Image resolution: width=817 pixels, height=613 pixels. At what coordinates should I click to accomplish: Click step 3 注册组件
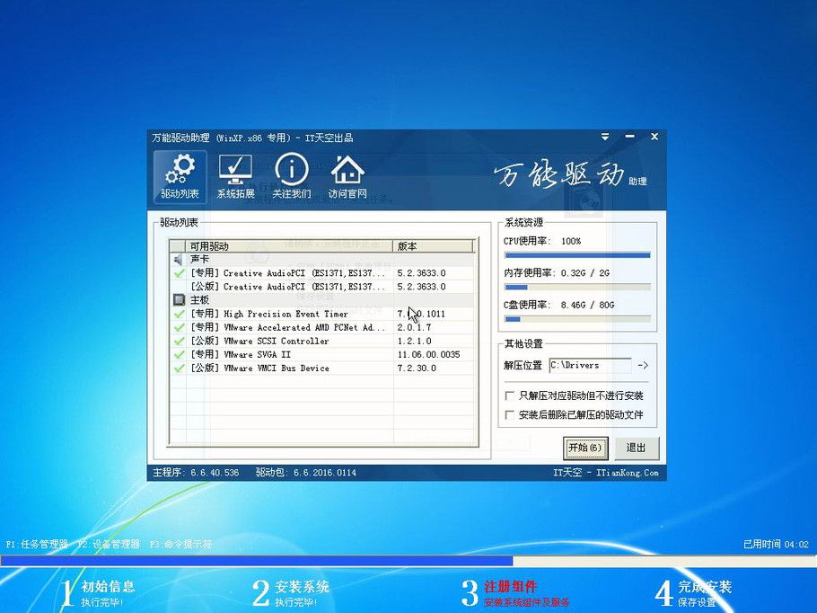[515, 593]
